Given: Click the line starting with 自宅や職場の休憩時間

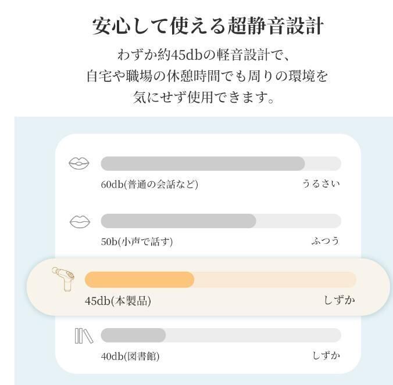Looking at the screenshot, I should coord(208,76).
